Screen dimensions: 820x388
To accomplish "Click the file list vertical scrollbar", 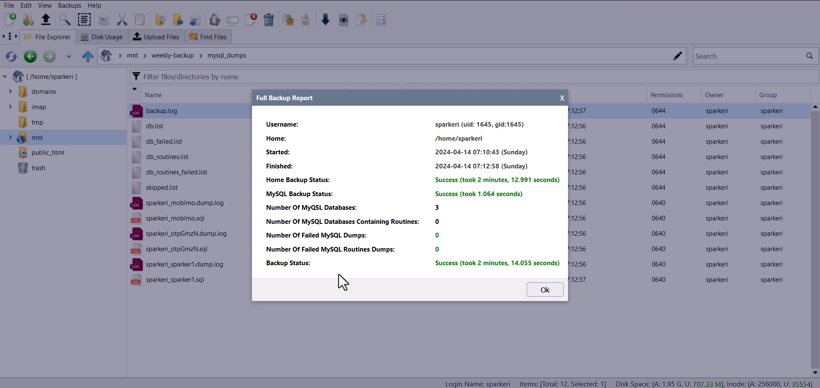I will point(815,240).
